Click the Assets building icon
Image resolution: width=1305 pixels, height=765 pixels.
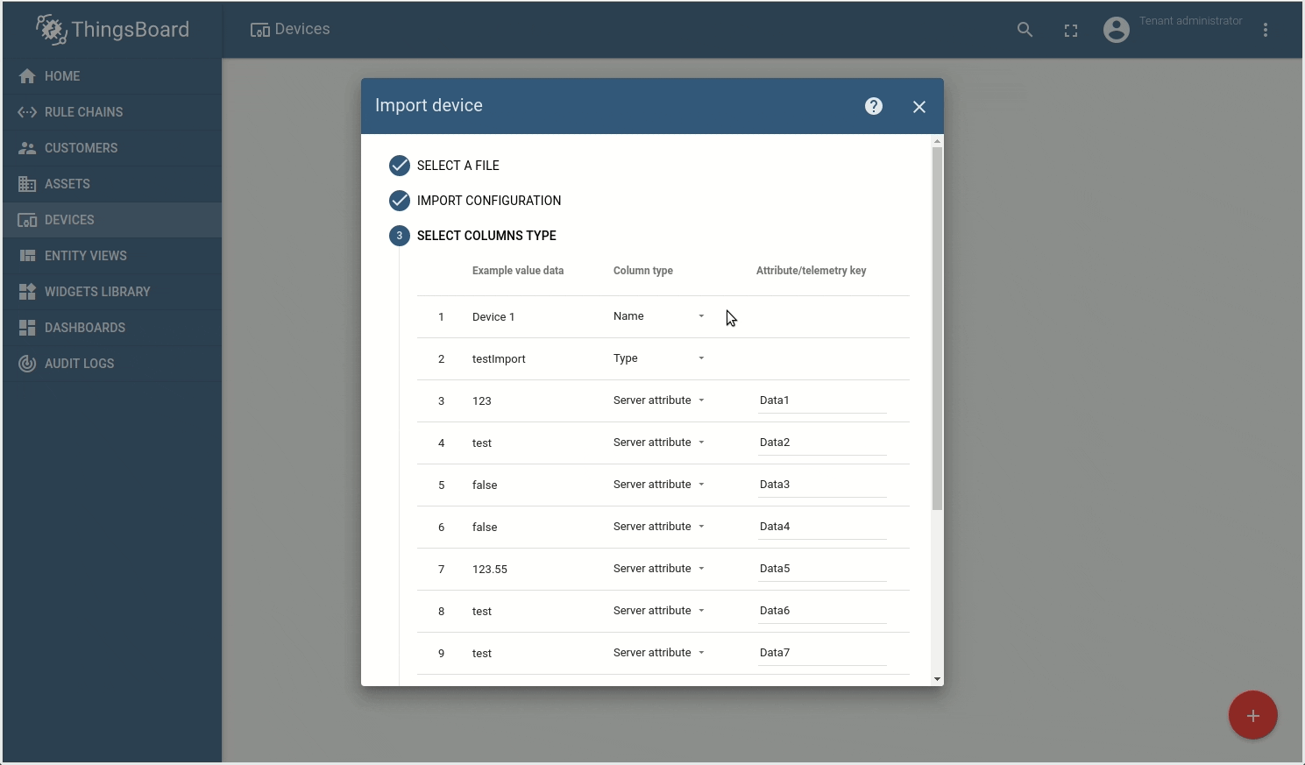[27, 184]
